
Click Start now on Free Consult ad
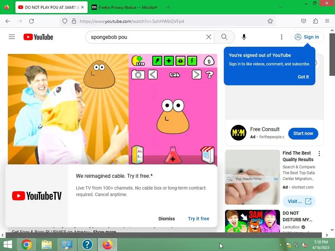tap(303, 133)
